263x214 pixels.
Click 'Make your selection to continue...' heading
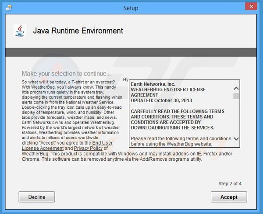tap(66, 73)
